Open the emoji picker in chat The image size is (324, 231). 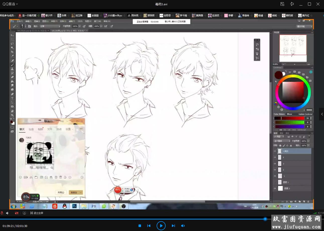[x=20, y=177]
